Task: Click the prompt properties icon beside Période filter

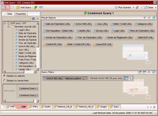Action: 126,78
